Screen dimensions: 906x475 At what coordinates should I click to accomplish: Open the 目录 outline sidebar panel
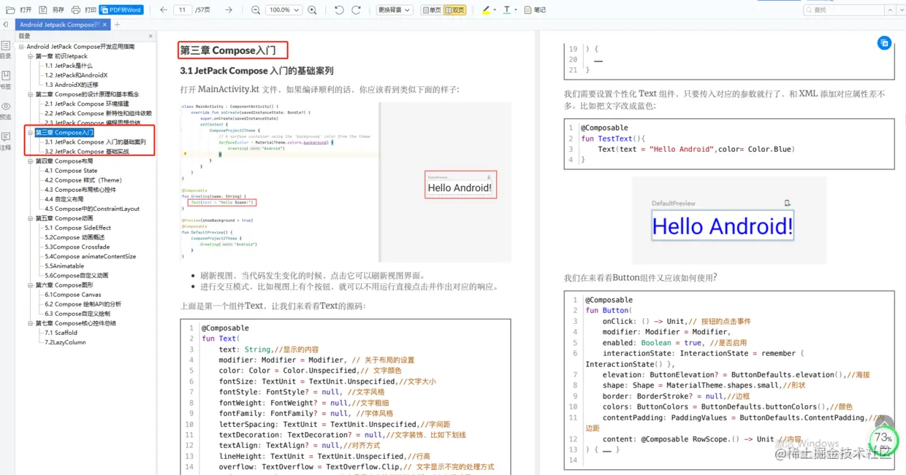[6, 50]
